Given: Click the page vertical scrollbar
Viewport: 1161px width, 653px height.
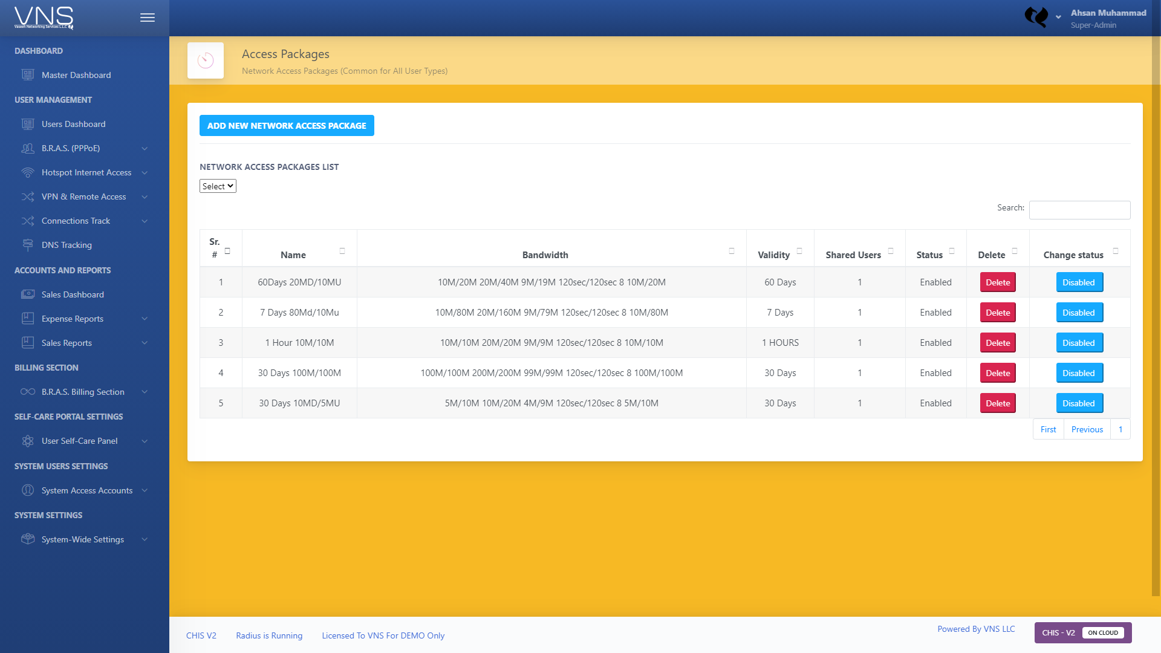Looking at the screenshot, I should [1156, 302].
